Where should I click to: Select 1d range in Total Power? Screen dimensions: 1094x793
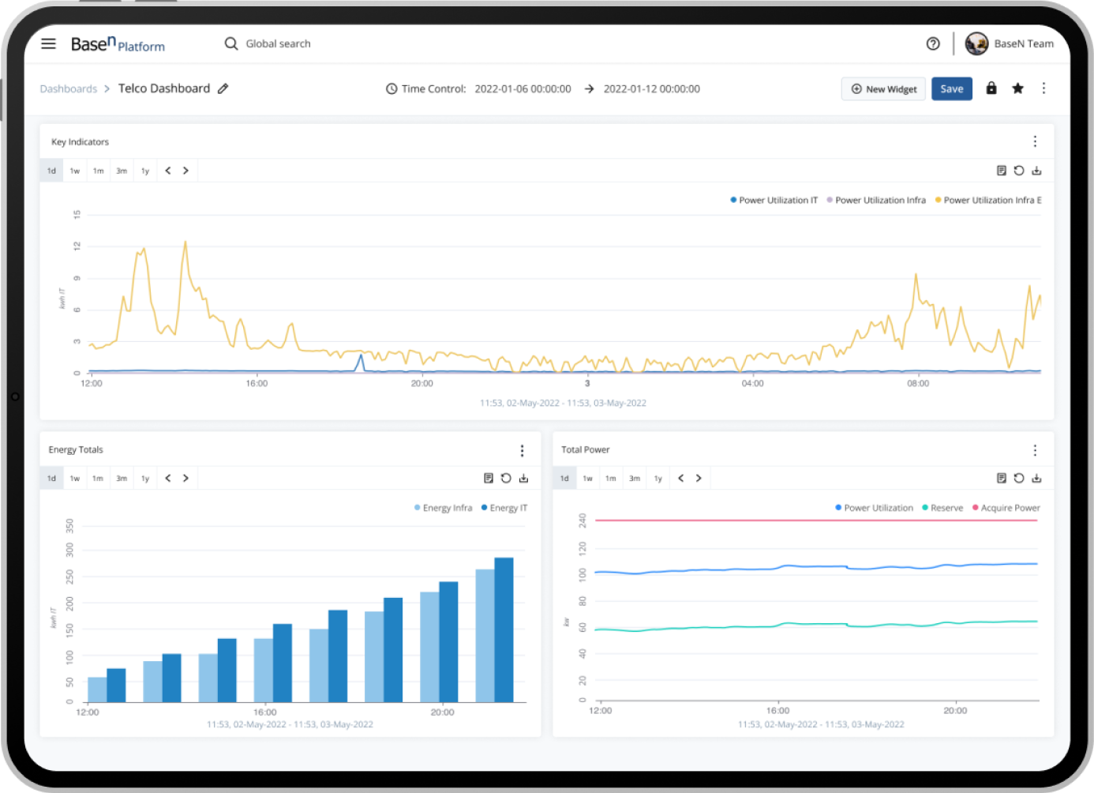(x=564, y=478)
